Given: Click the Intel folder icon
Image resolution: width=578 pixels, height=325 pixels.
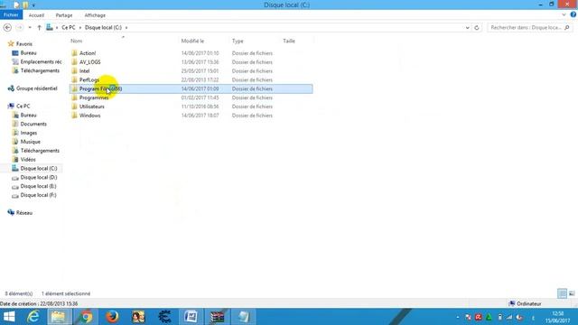Looking at the screenshot, I should tap(74, 70).
